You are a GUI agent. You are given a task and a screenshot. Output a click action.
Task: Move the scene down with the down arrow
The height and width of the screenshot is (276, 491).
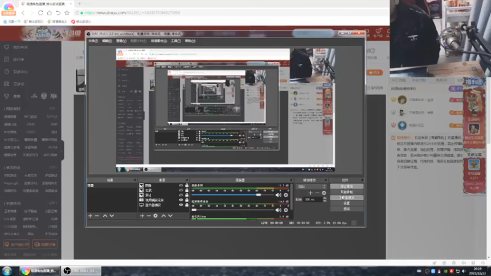112,216
